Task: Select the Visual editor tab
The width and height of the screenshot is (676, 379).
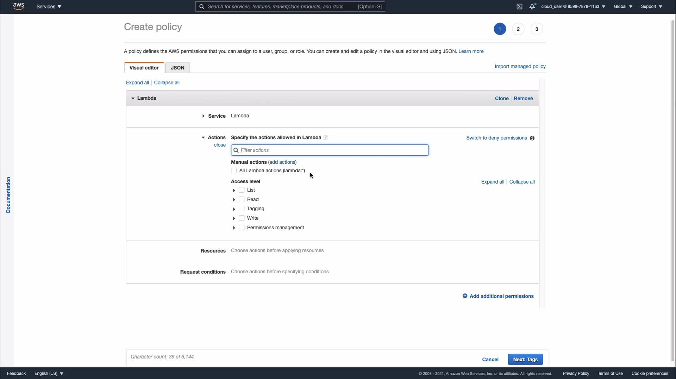Action: click(144, 68)
